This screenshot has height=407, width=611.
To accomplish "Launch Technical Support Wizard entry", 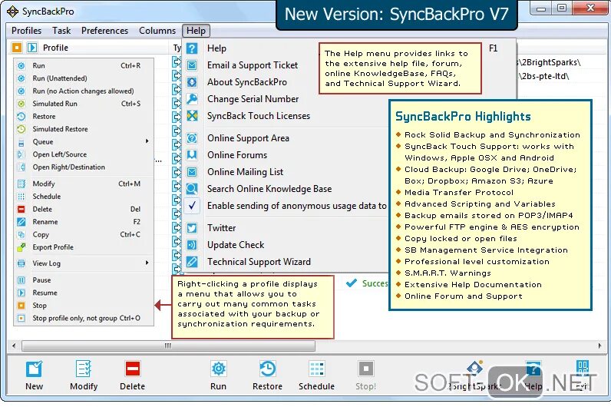I will pos(259,262).
